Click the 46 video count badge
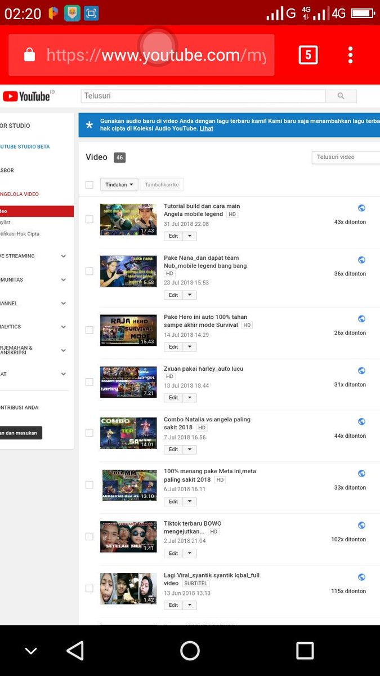The width and height of the screenshot is (380, 676). click(x=119, y=158)
